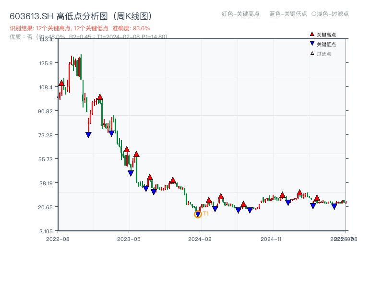Image resolution: width=384 pixels, height=288 pixels.
Task: Click the 2022-08 x-axis label
Action: point(58,239)
